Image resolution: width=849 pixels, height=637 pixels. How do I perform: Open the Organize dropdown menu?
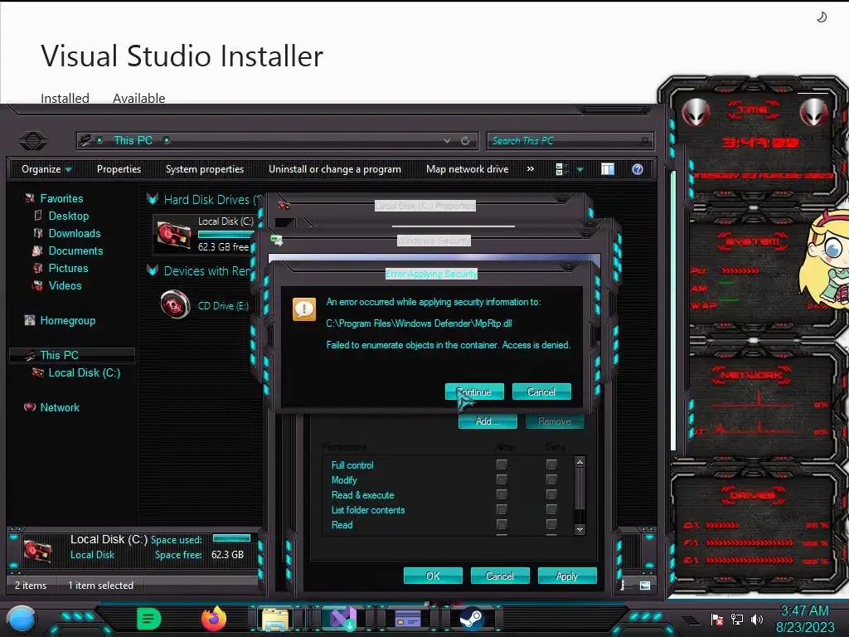(x=46, y=169)
